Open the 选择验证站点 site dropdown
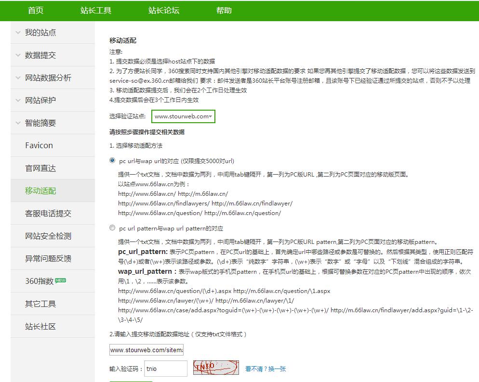Viewport: 479px width, 382px height. (x=183, y=116)
